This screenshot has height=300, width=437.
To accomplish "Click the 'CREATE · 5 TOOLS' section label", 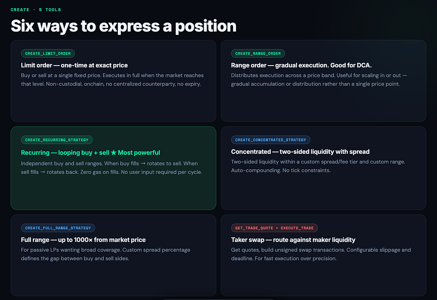I will (36, 10).
